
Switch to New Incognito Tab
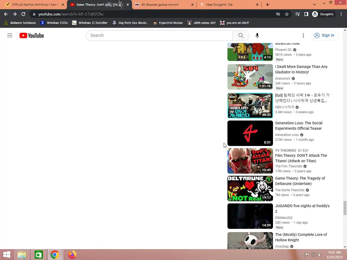coord(229,5)
